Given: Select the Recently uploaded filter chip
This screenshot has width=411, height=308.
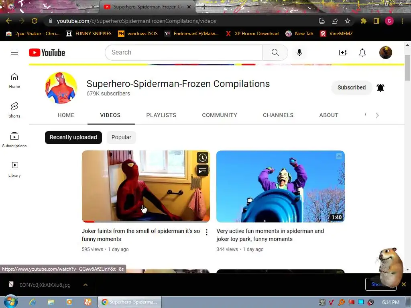Looking at the screenshot, I should (73, 137).
